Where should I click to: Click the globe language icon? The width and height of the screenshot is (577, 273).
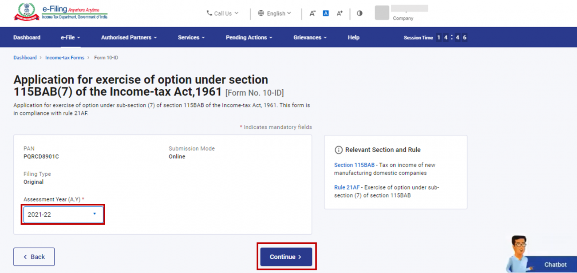click(x=261, y=13)
